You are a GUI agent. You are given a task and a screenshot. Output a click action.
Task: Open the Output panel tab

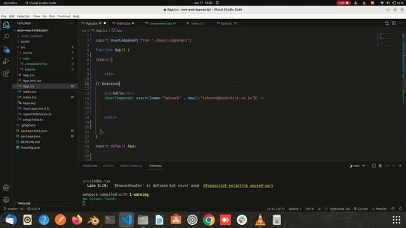[108, 166]
